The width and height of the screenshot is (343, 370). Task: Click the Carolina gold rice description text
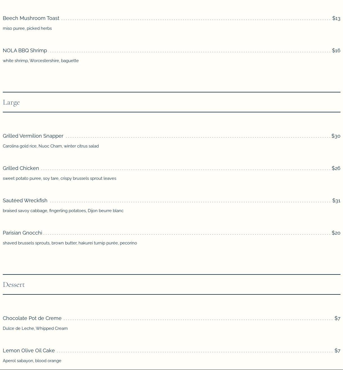(x=51, y=146)
